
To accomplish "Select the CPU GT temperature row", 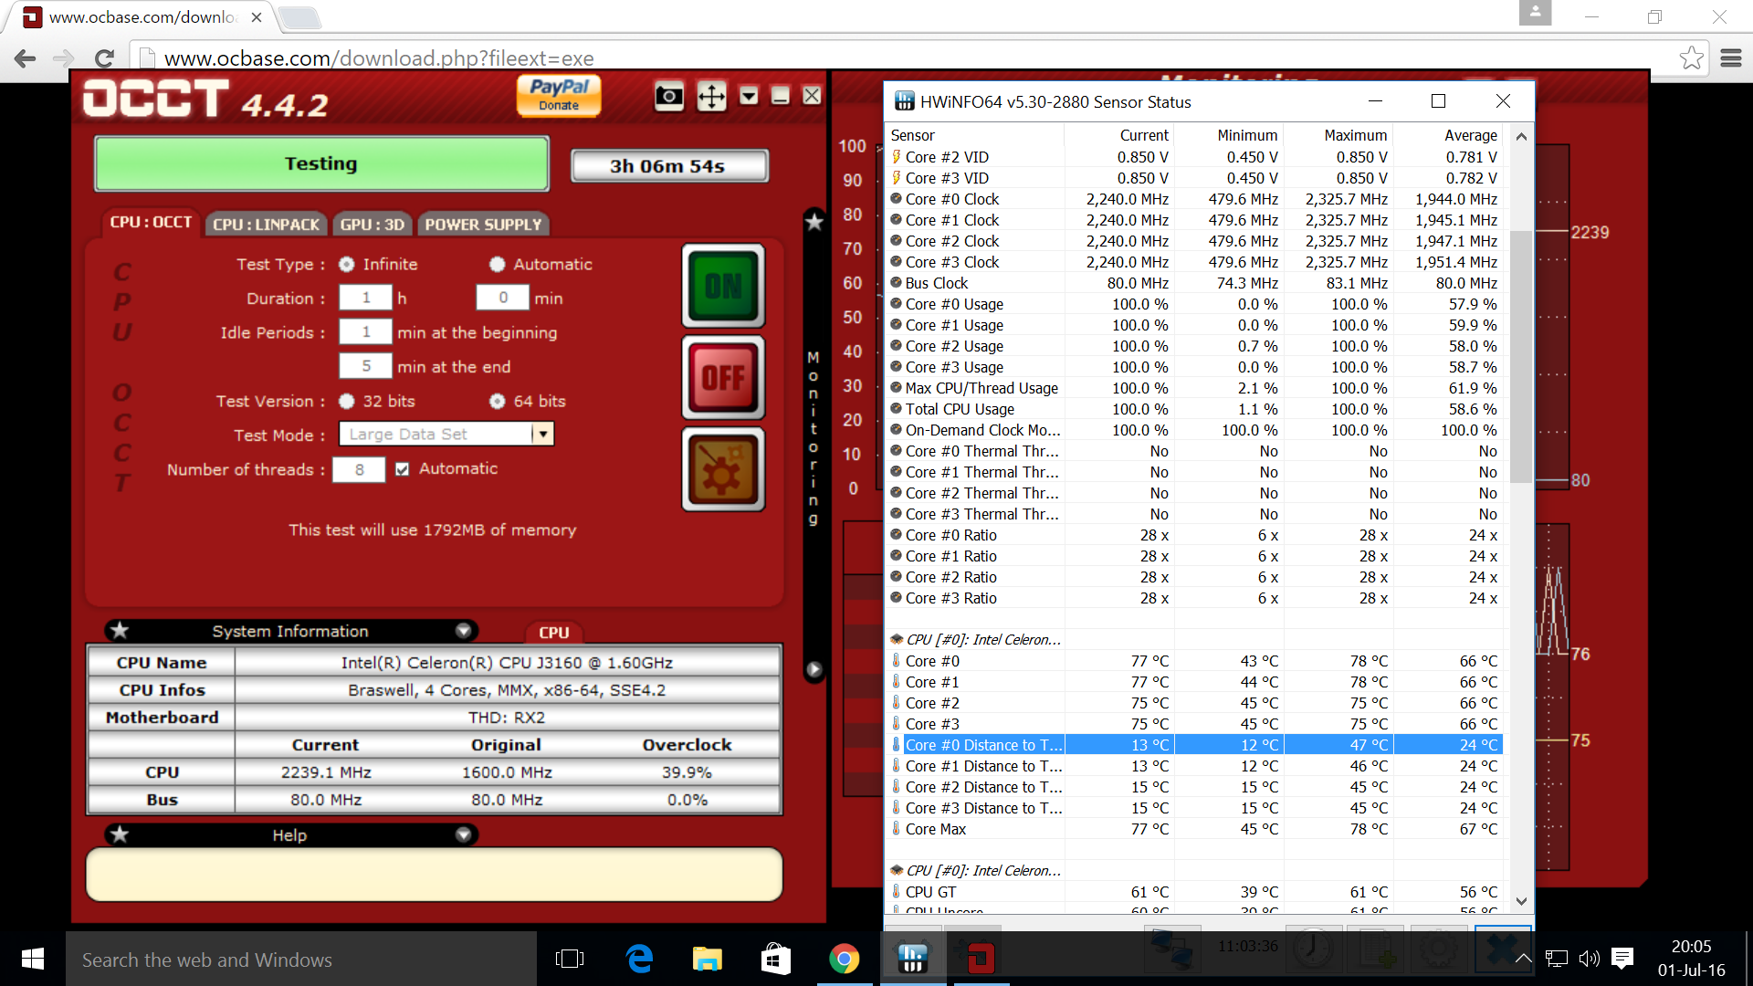I will click(1195, 892).
